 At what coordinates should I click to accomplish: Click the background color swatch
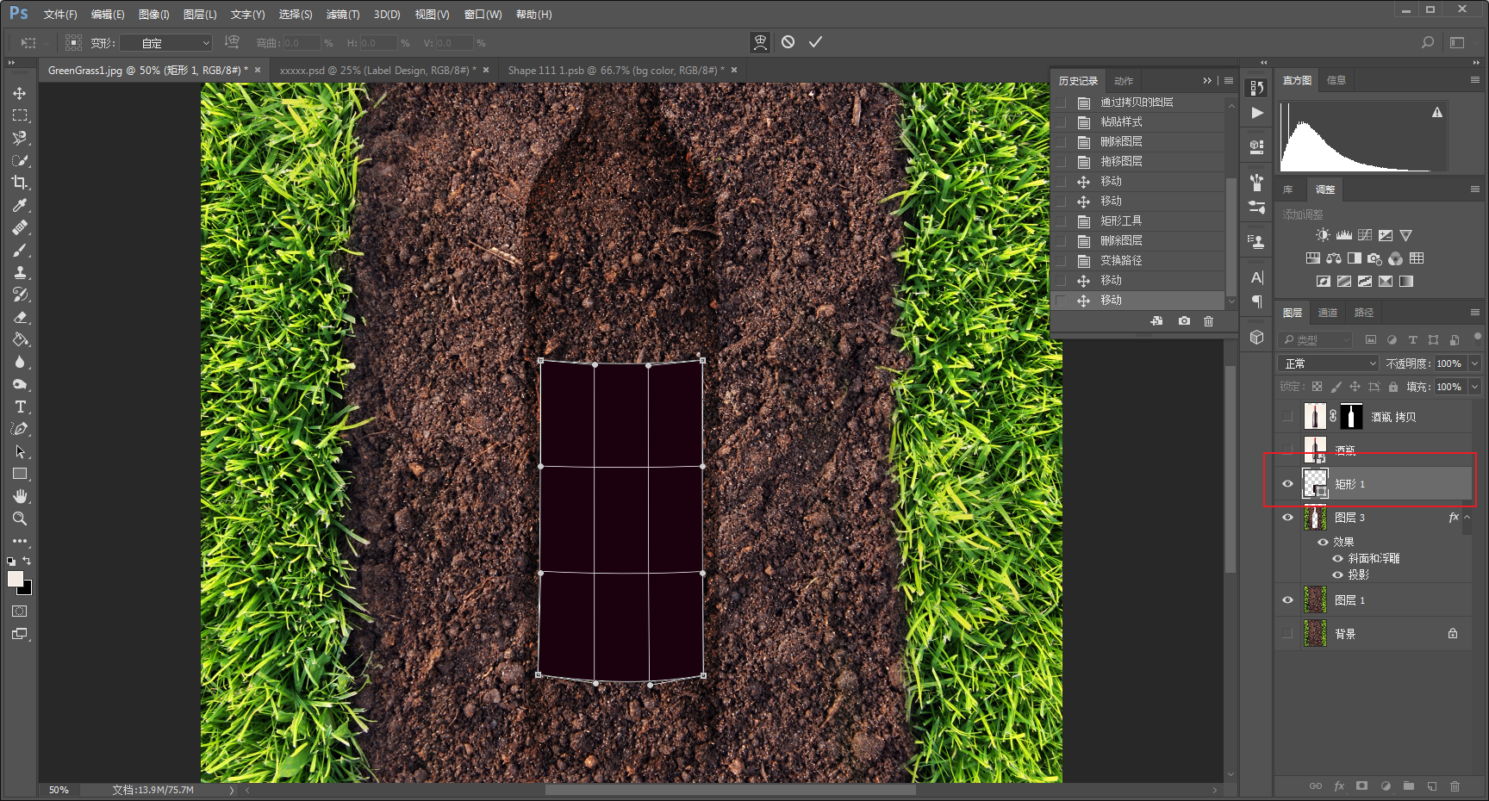[27, 590]
